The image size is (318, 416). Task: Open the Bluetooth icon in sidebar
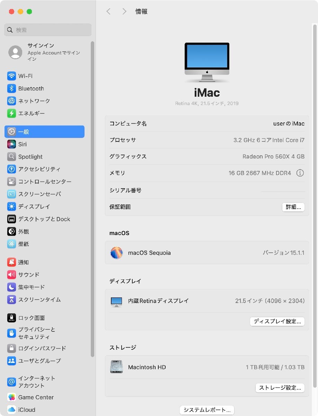tap(12, 88)
